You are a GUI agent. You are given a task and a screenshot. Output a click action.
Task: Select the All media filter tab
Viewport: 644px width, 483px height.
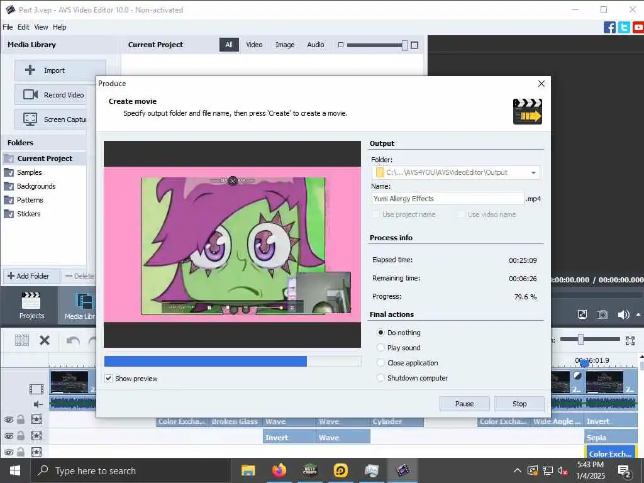[x=229, y=45]
